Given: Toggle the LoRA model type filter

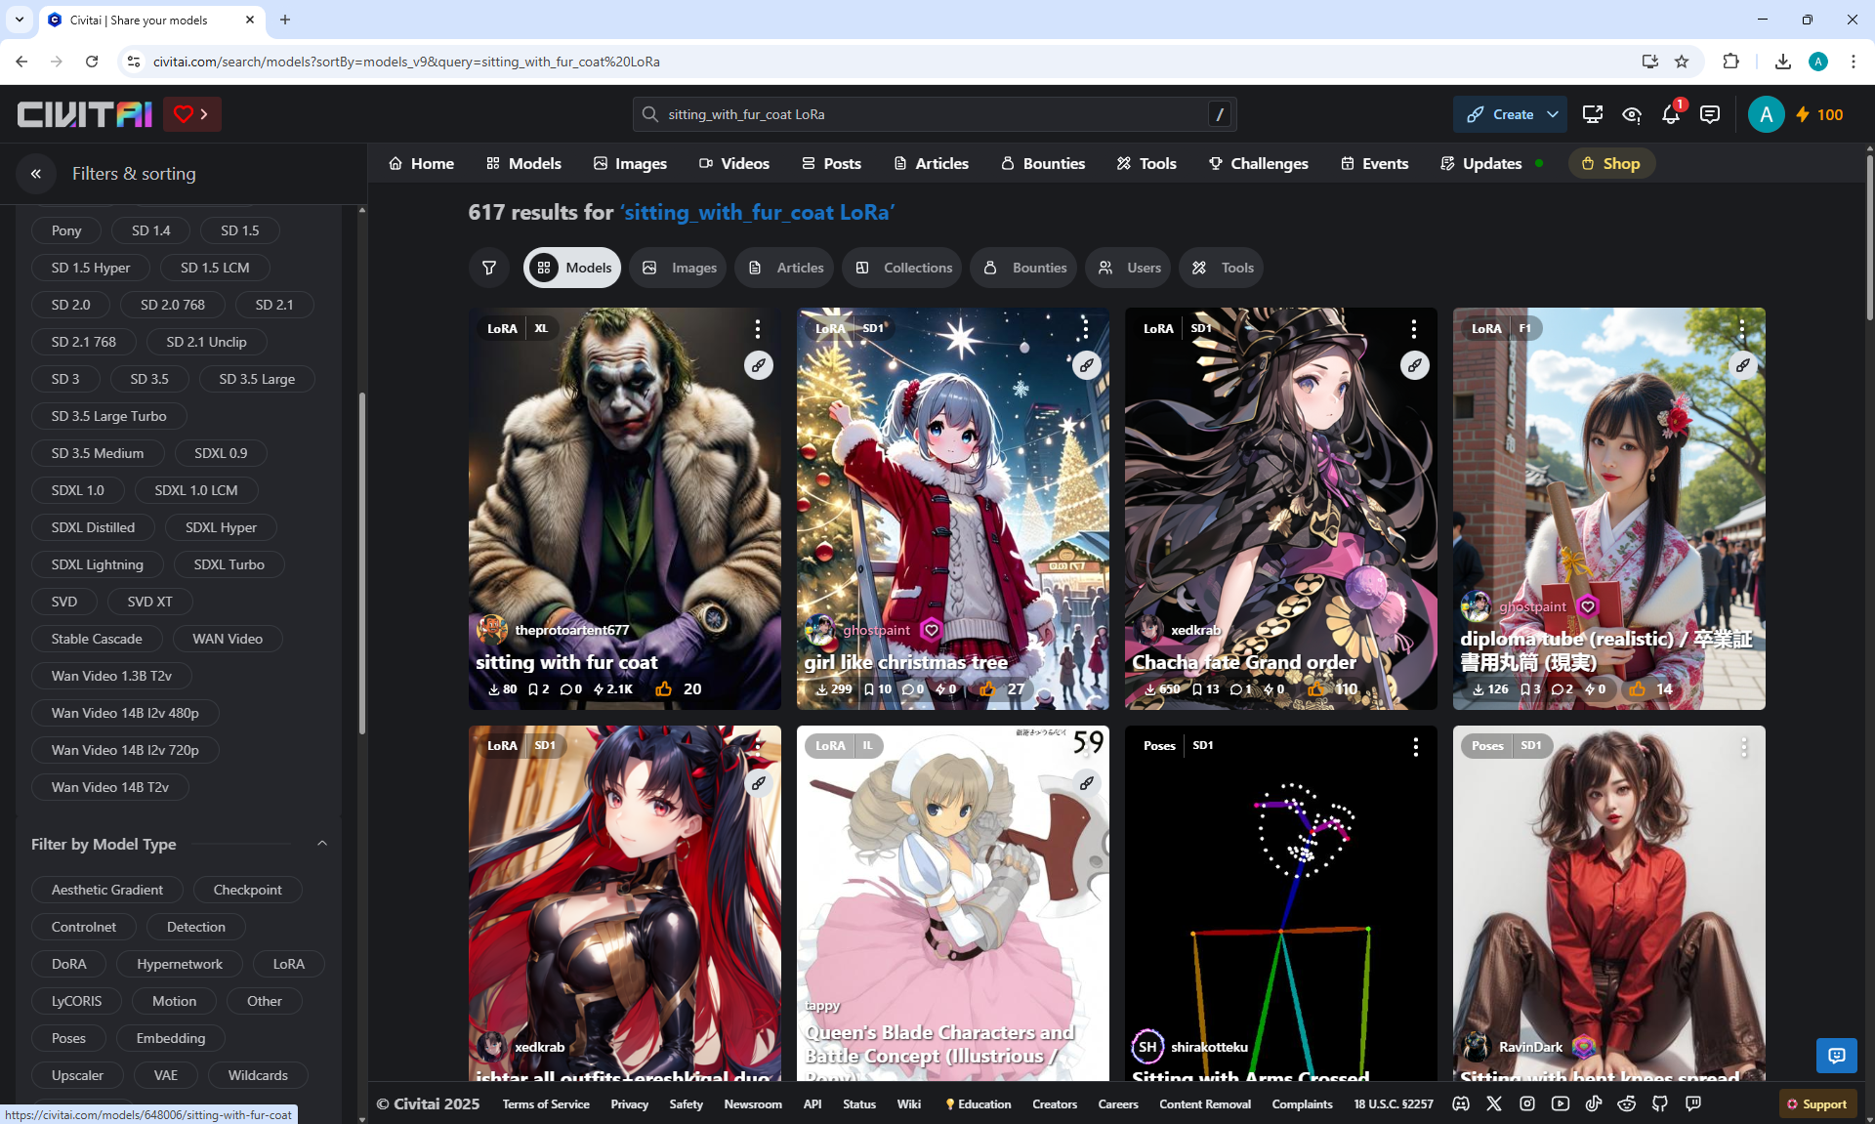Looking at the screenshot, I should [x=288, y=964].
